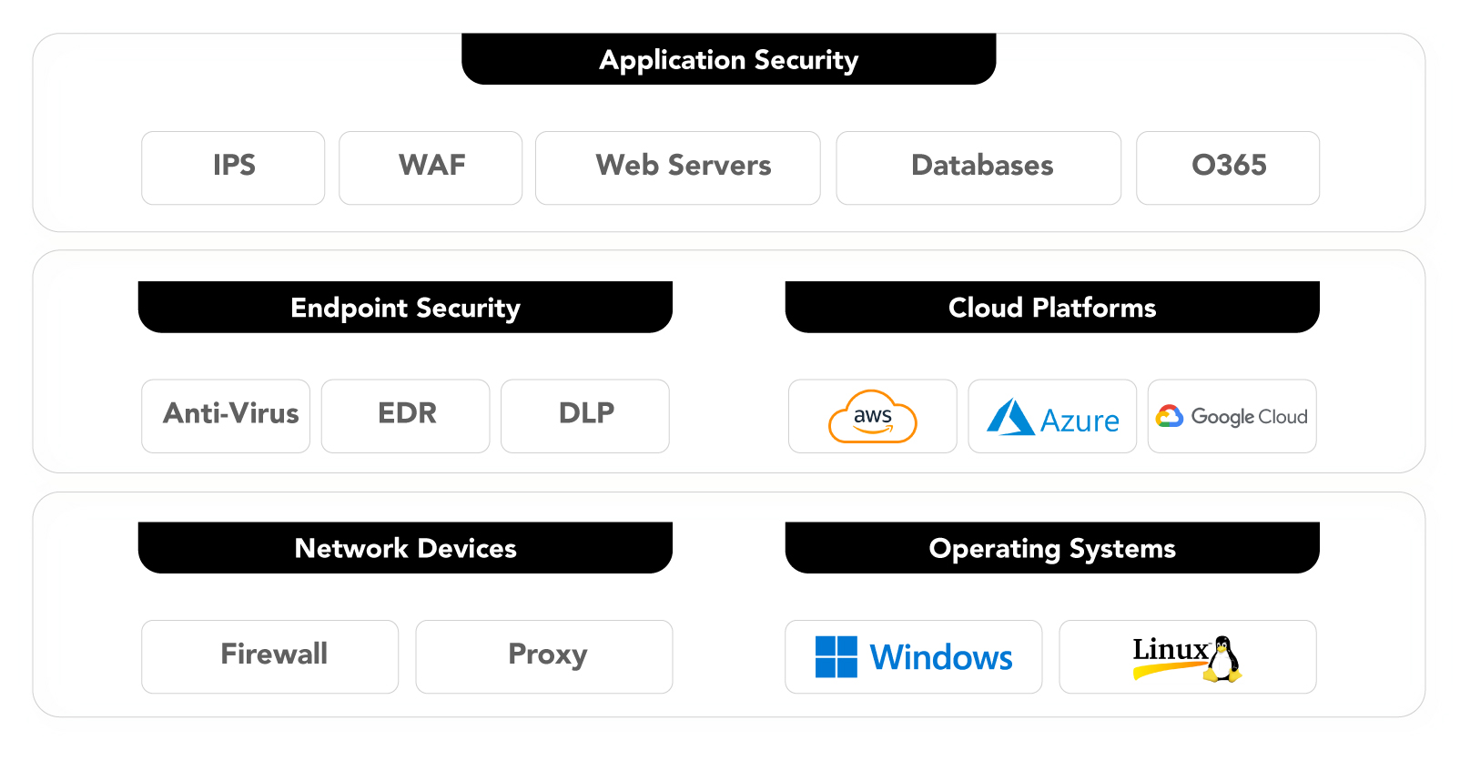The height and width of the screenshot is (761, 1470).
Task: Select the Azure logo tile
Action: click(x=1052, y=417)
